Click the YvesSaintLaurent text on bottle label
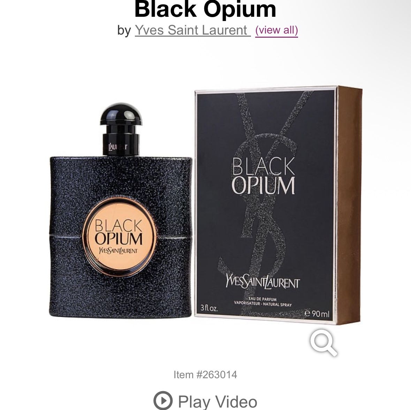Image resolution: width=411 pixels, height=410 pixels. pyautogui.click(x=118, y=250)
